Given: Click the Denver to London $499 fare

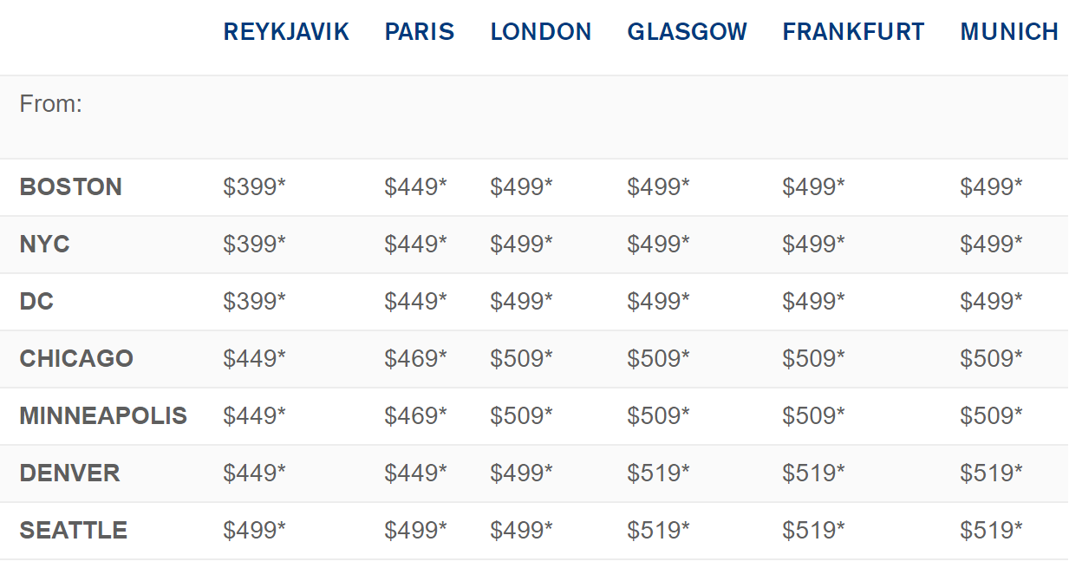Looking at the screenshot, I should tap(521, 473).
